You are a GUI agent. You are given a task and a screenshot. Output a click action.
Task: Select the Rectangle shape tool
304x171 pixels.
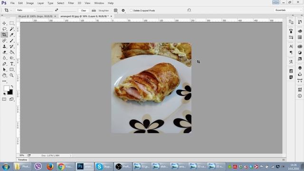11,69
